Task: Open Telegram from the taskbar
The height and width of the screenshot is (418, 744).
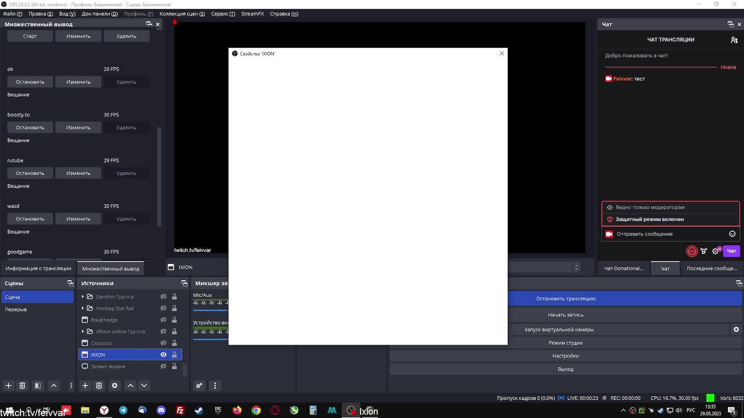Action: click(x=123, y=410)
